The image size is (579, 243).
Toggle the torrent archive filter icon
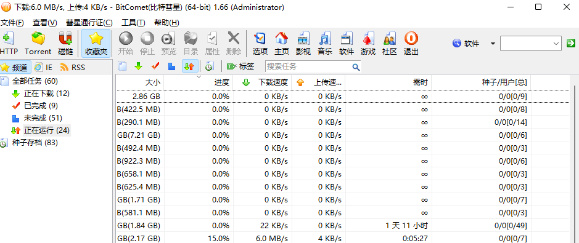tap(209, 66)
